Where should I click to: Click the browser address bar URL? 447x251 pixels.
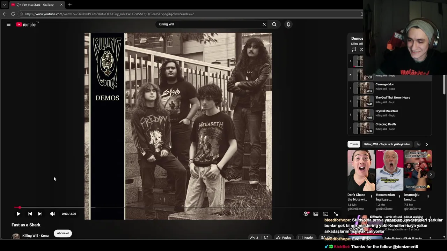click(x=109, y=14)
